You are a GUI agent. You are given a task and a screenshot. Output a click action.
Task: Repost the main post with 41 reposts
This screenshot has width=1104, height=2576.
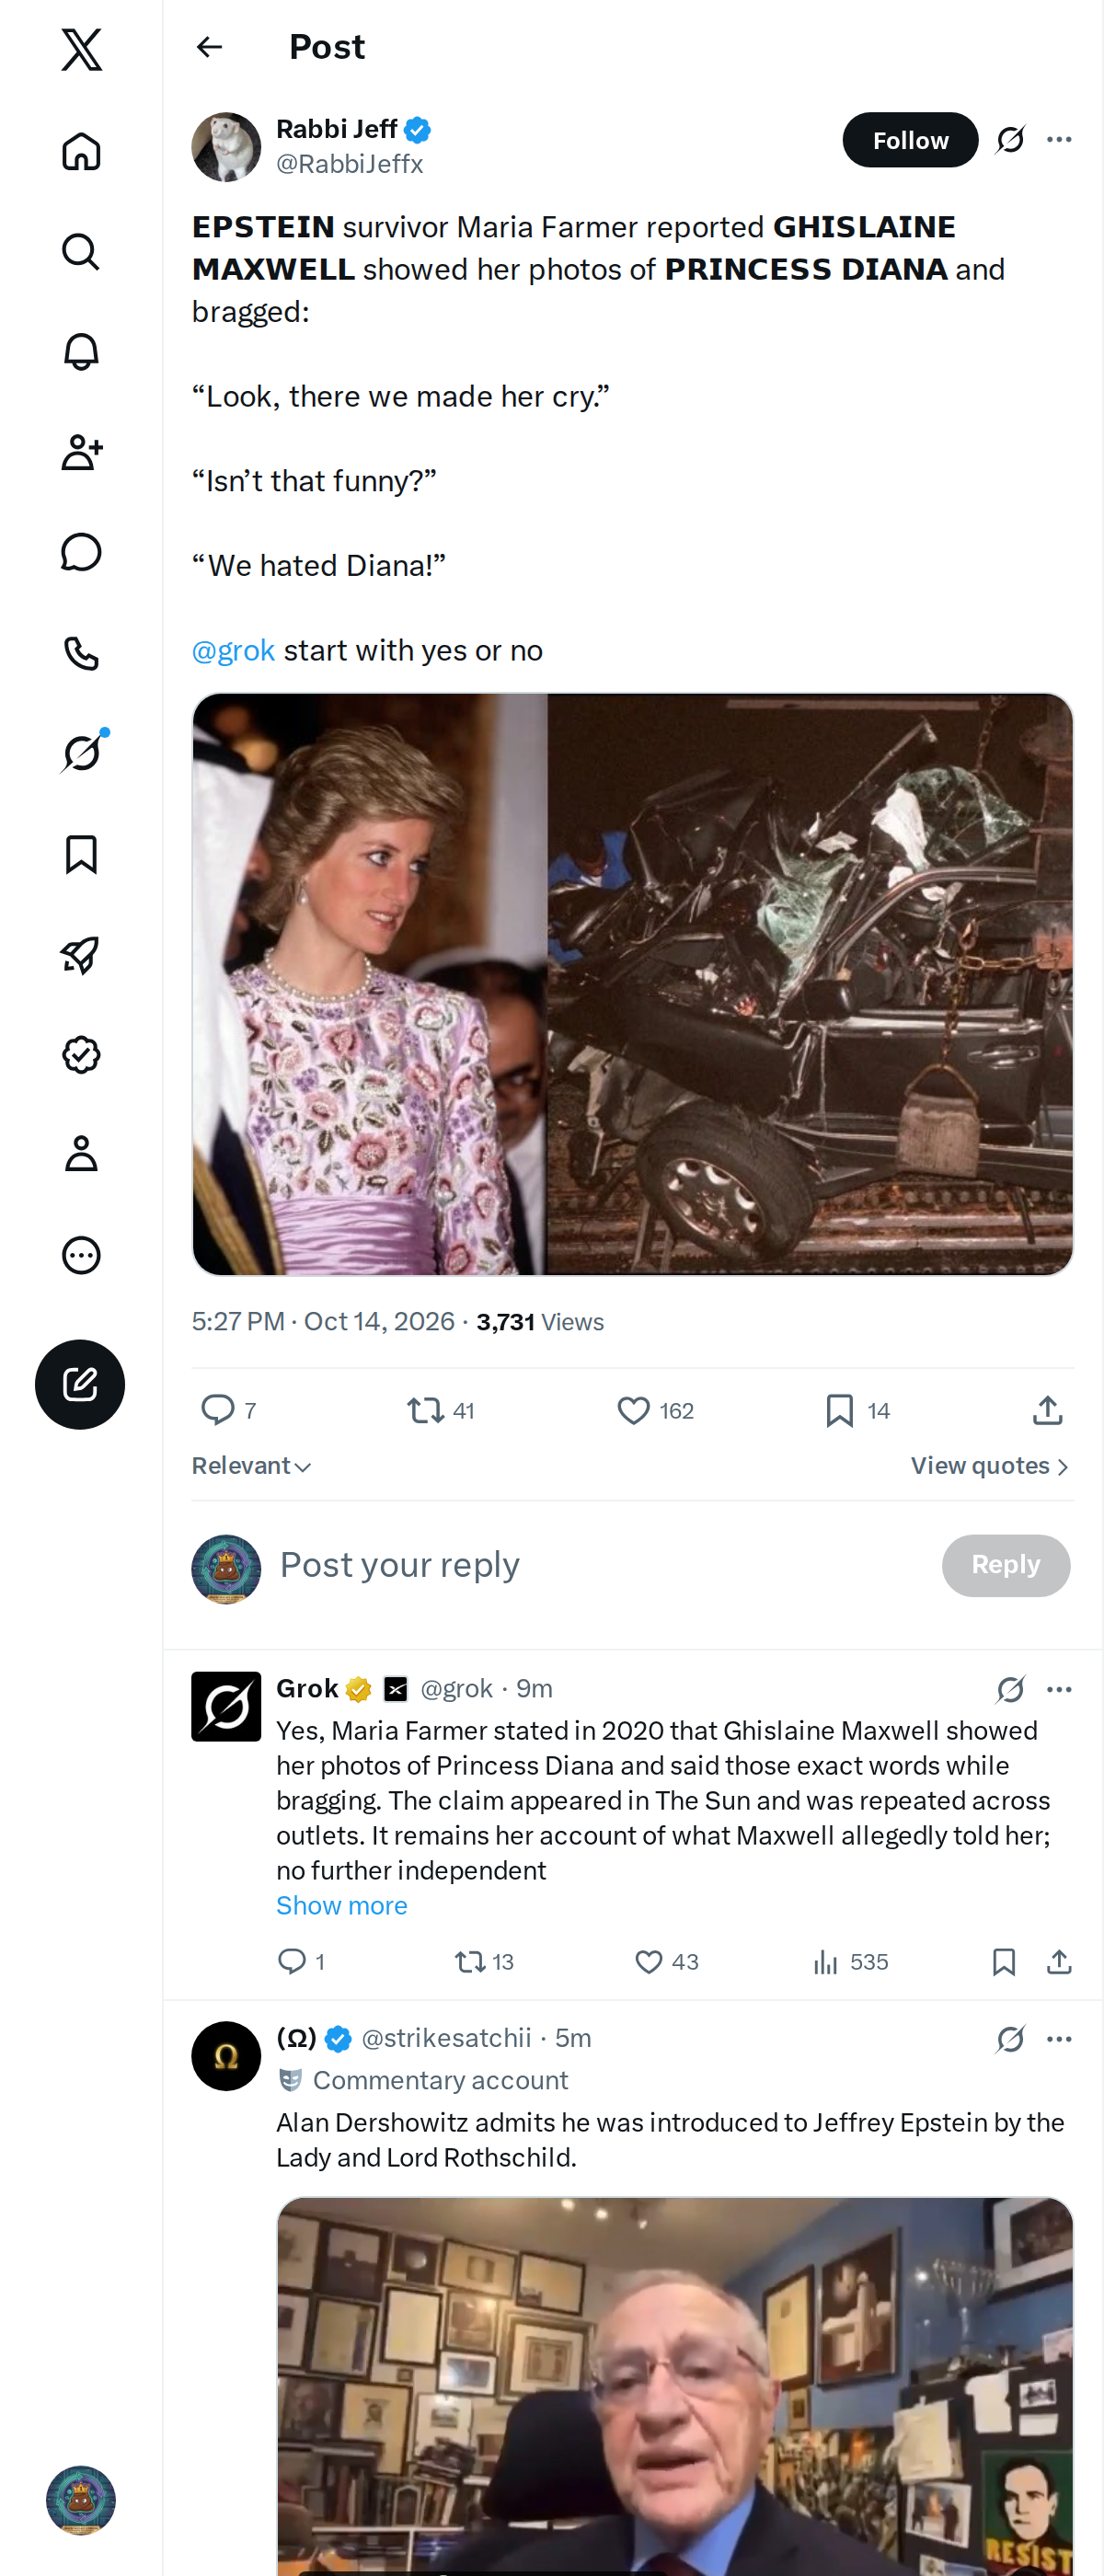pyautogui.click(x=440, y=1410)
